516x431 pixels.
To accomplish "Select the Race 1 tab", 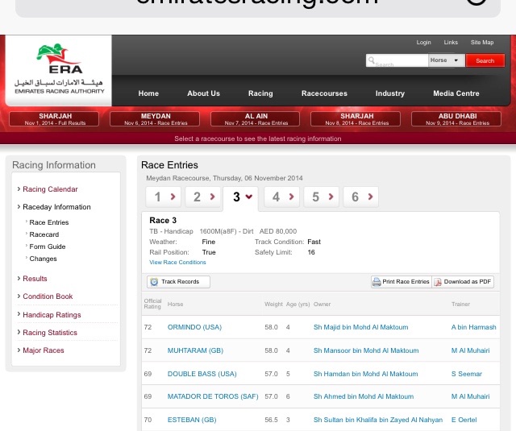I will click(x=163, y=197).
